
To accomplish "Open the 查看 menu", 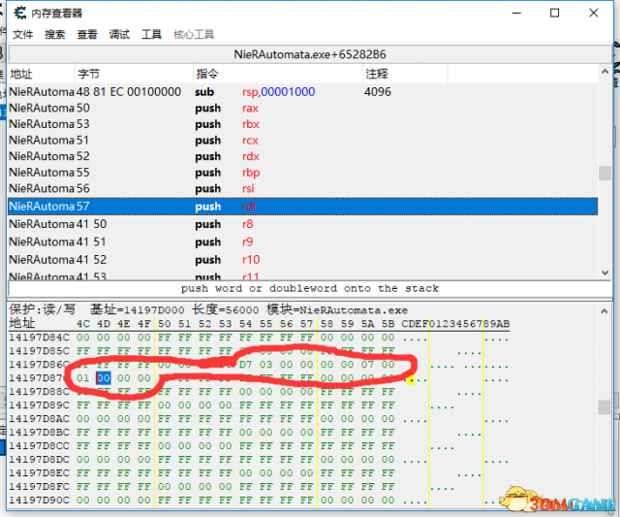I will click(x=87, y=35).
